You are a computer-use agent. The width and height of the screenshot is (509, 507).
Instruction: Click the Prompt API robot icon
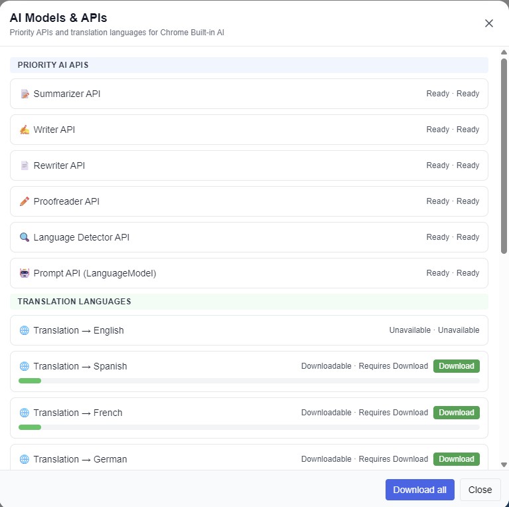(25, 273)
